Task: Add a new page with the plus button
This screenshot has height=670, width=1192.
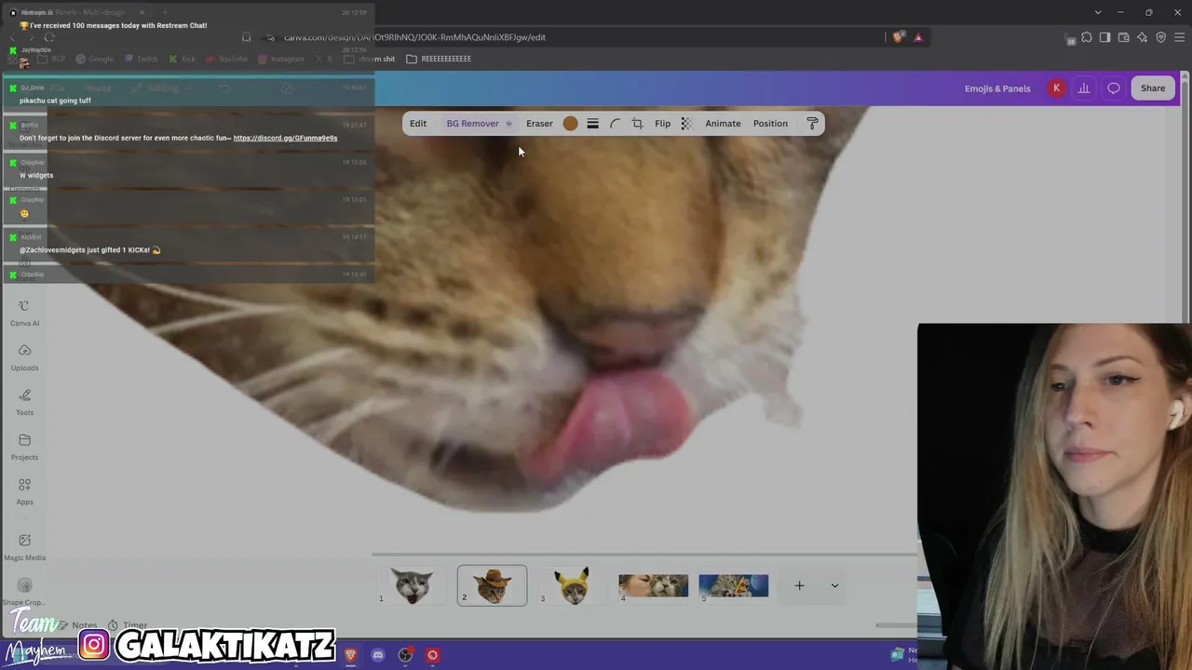Action: point(799,585)
